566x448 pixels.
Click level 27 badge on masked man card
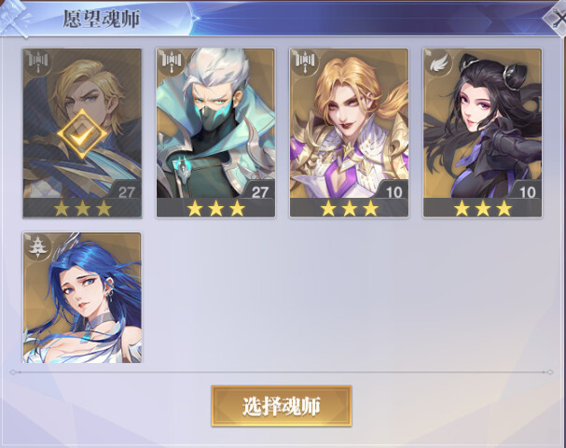pos(260,192)
